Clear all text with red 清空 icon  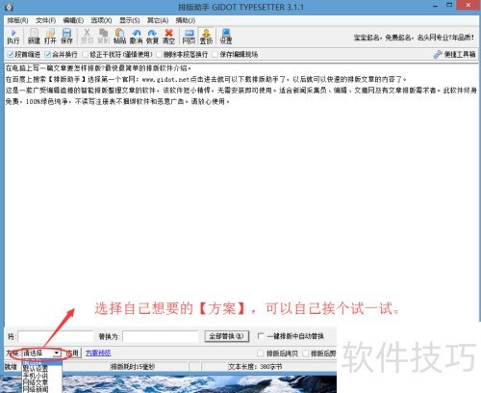point(168,37)
